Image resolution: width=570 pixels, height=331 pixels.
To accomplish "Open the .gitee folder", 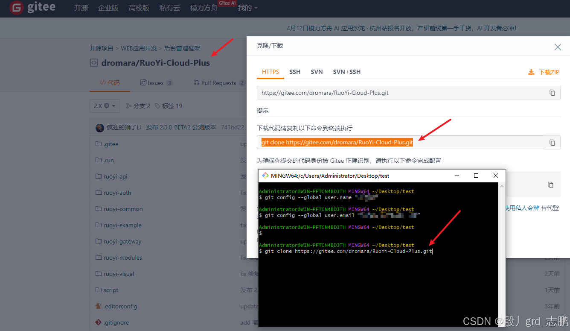I will point(111,144).
